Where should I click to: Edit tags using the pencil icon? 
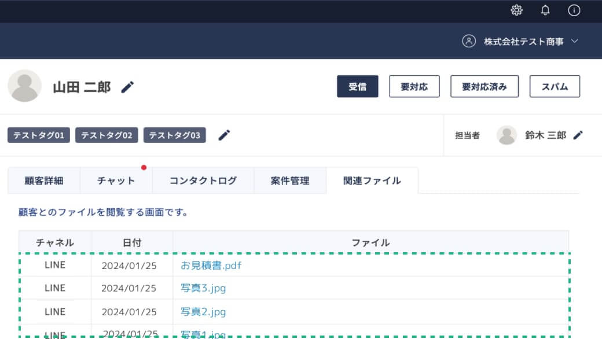(224, 135)
